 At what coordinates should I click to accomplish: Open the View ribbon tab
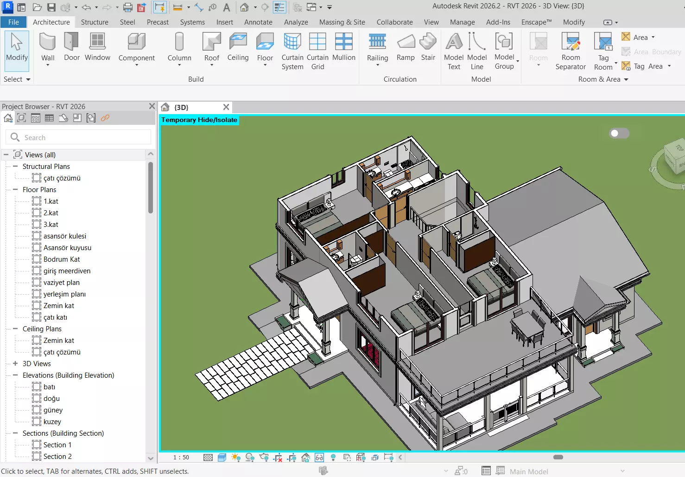[x=431, y=22]
